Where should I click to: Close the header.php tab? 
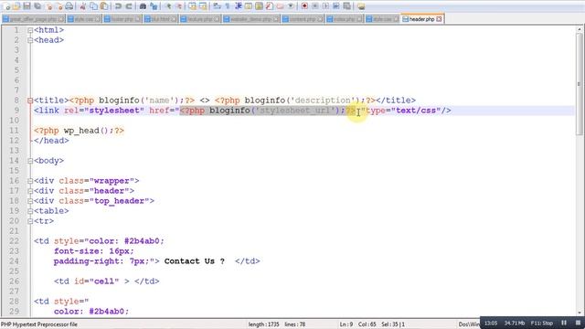[439, 19]
